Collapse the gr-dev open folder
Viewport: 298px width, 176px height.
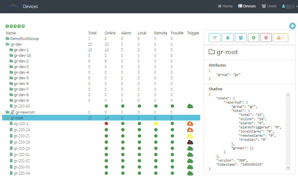[8, 44]
